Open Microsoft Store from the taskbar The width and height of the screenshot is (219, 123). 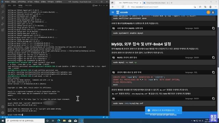pyautogui.click(x=70, y=121)
